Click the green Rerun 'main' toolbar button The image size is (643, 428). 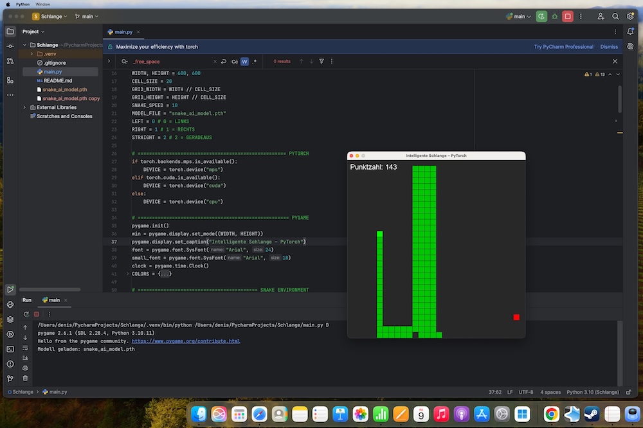pyautogui.click(x=541, y=17)
